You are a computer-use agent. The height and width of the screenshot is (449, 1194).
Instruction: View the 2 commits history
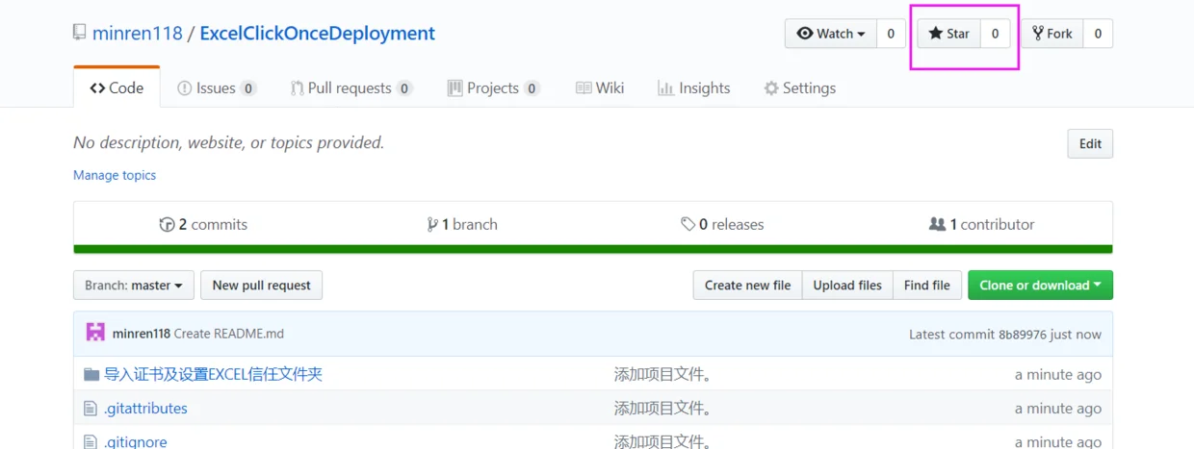click(x=203, y=224)
